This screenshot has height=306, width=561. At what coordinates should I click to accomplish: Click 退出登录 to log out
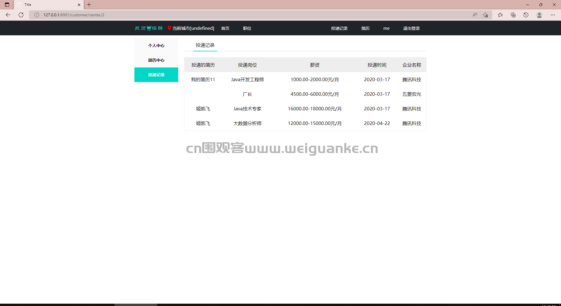[411, 28]
